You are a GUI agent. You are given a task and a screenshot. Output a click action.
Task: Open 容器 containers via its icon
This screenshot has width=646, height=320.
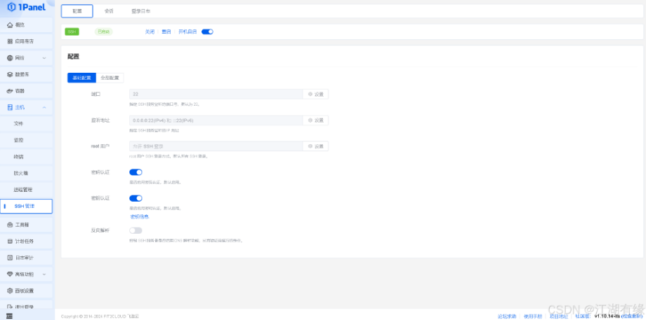[x=10, y=91]
